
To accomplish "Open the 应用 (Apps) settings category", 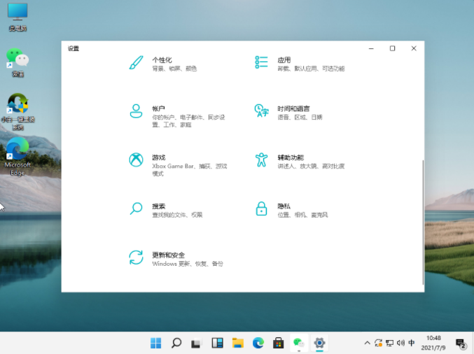I will pos(284,63).
